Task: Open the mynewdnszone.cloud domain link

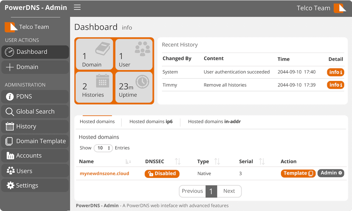Action: coord(105,174)
